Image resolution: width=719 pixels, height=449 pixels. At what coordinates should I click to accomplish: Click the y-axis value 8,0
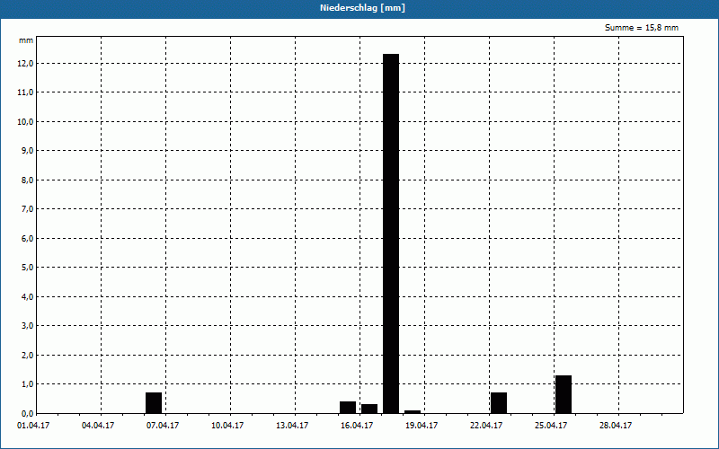tap(27, 180)
